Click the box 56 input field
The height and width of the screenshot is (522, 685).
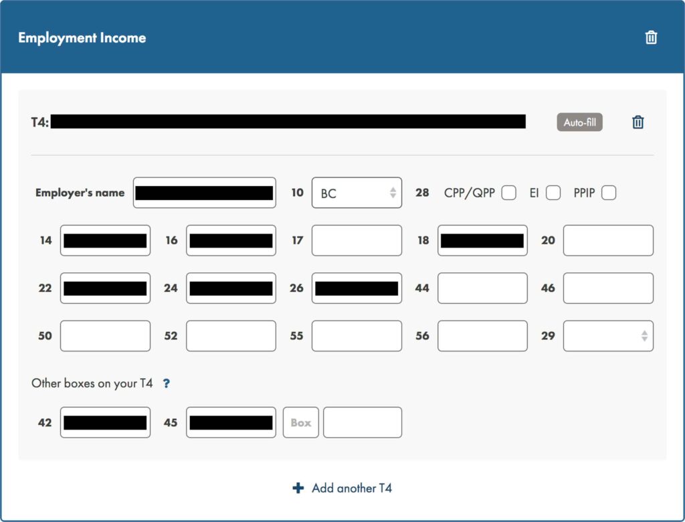482,336
